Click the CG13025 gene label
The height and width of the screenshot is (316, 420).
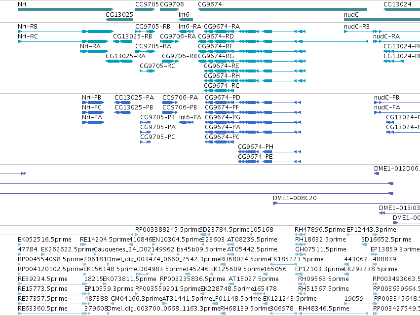119,14
